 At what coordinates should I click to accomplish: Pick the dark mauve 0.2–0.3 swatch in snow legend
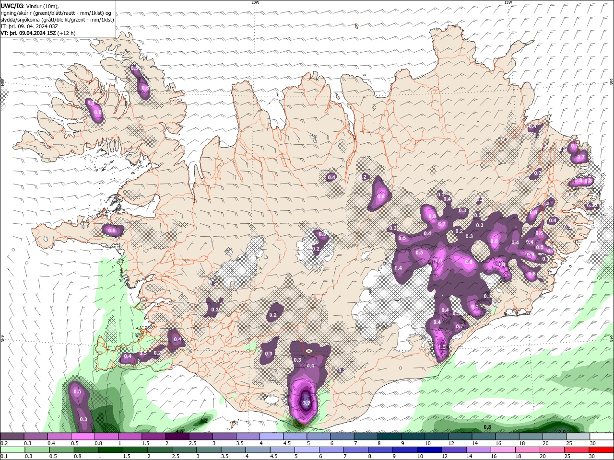coord(12,437)
